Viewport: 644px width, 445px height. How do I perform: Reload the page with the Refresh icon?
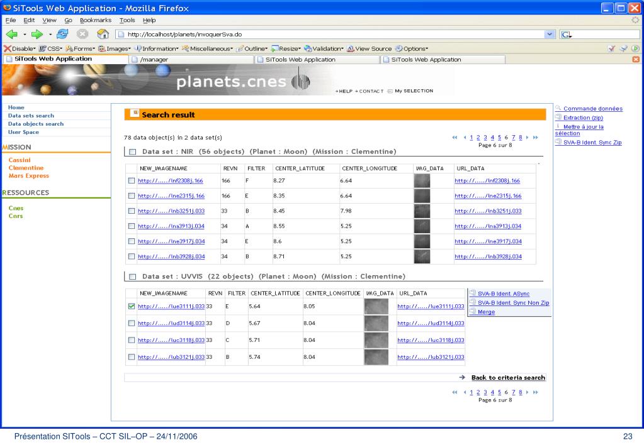click(x=62, y=34)
